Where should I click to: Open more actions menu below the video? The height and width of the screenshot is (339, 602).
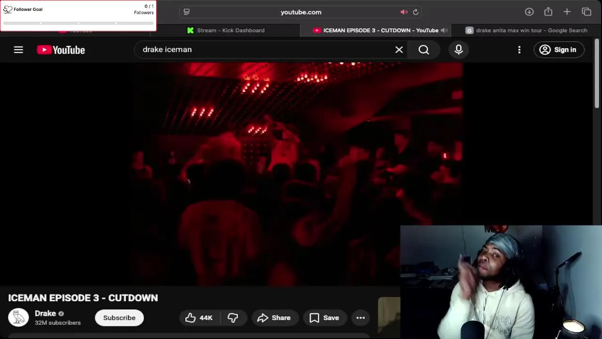click(361, 318)
